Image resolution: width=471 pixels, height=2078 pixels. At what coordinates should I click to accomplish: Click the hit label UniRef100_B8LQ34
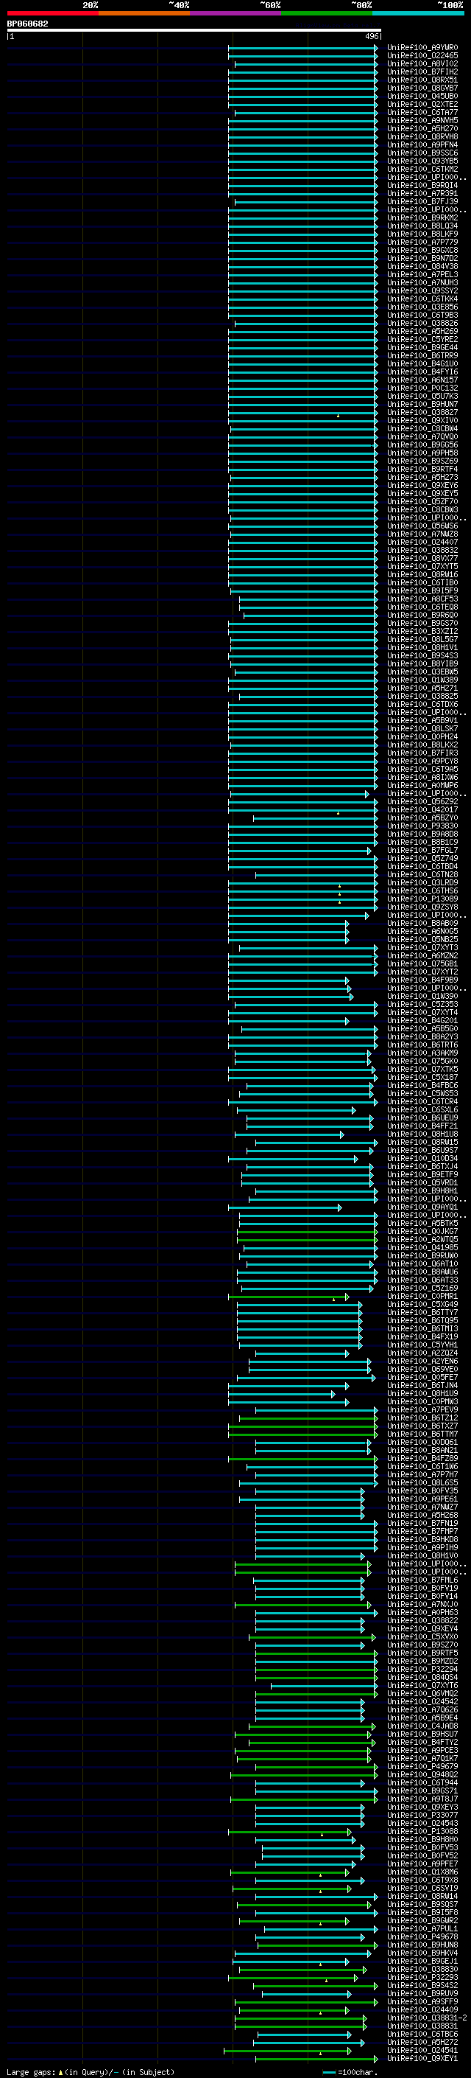(x=422, y=226)
